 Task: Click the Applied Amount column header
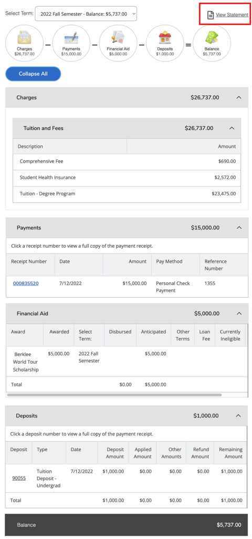[x=142, y=453]
